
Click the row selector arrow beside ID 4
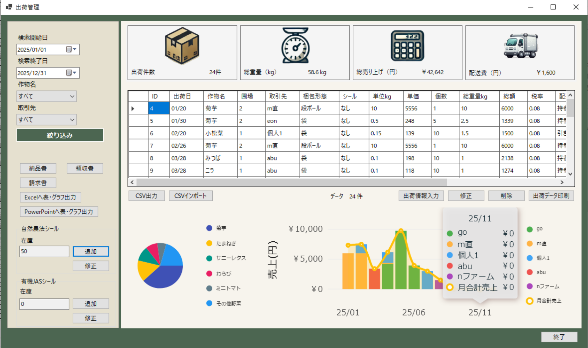(133, 108)
